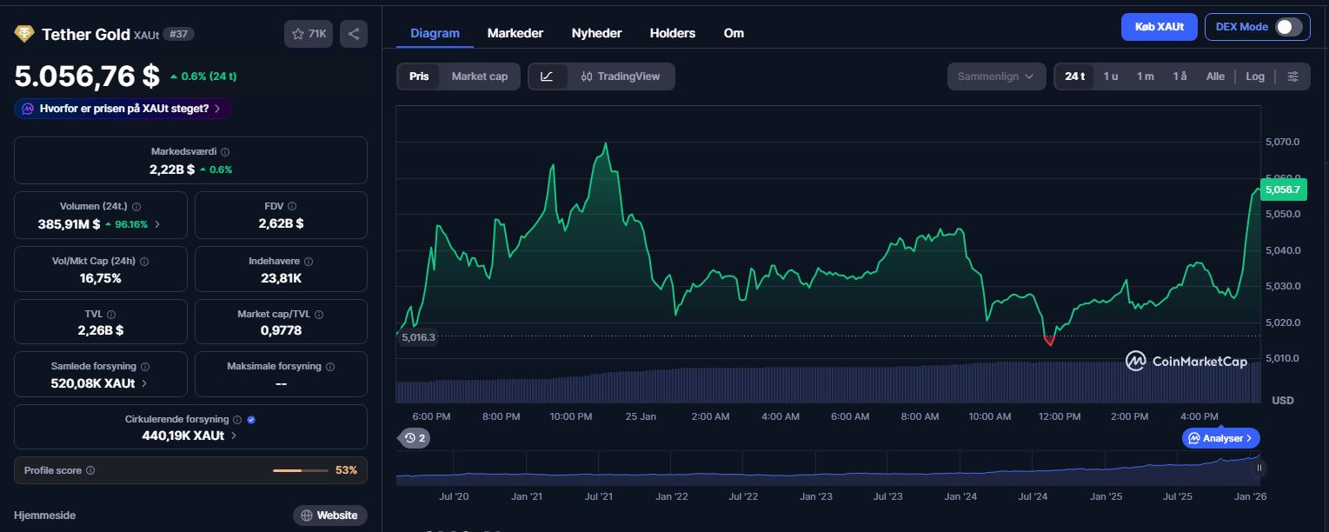Click info icon next to Market cap/TVL

(x=318, y=314)
